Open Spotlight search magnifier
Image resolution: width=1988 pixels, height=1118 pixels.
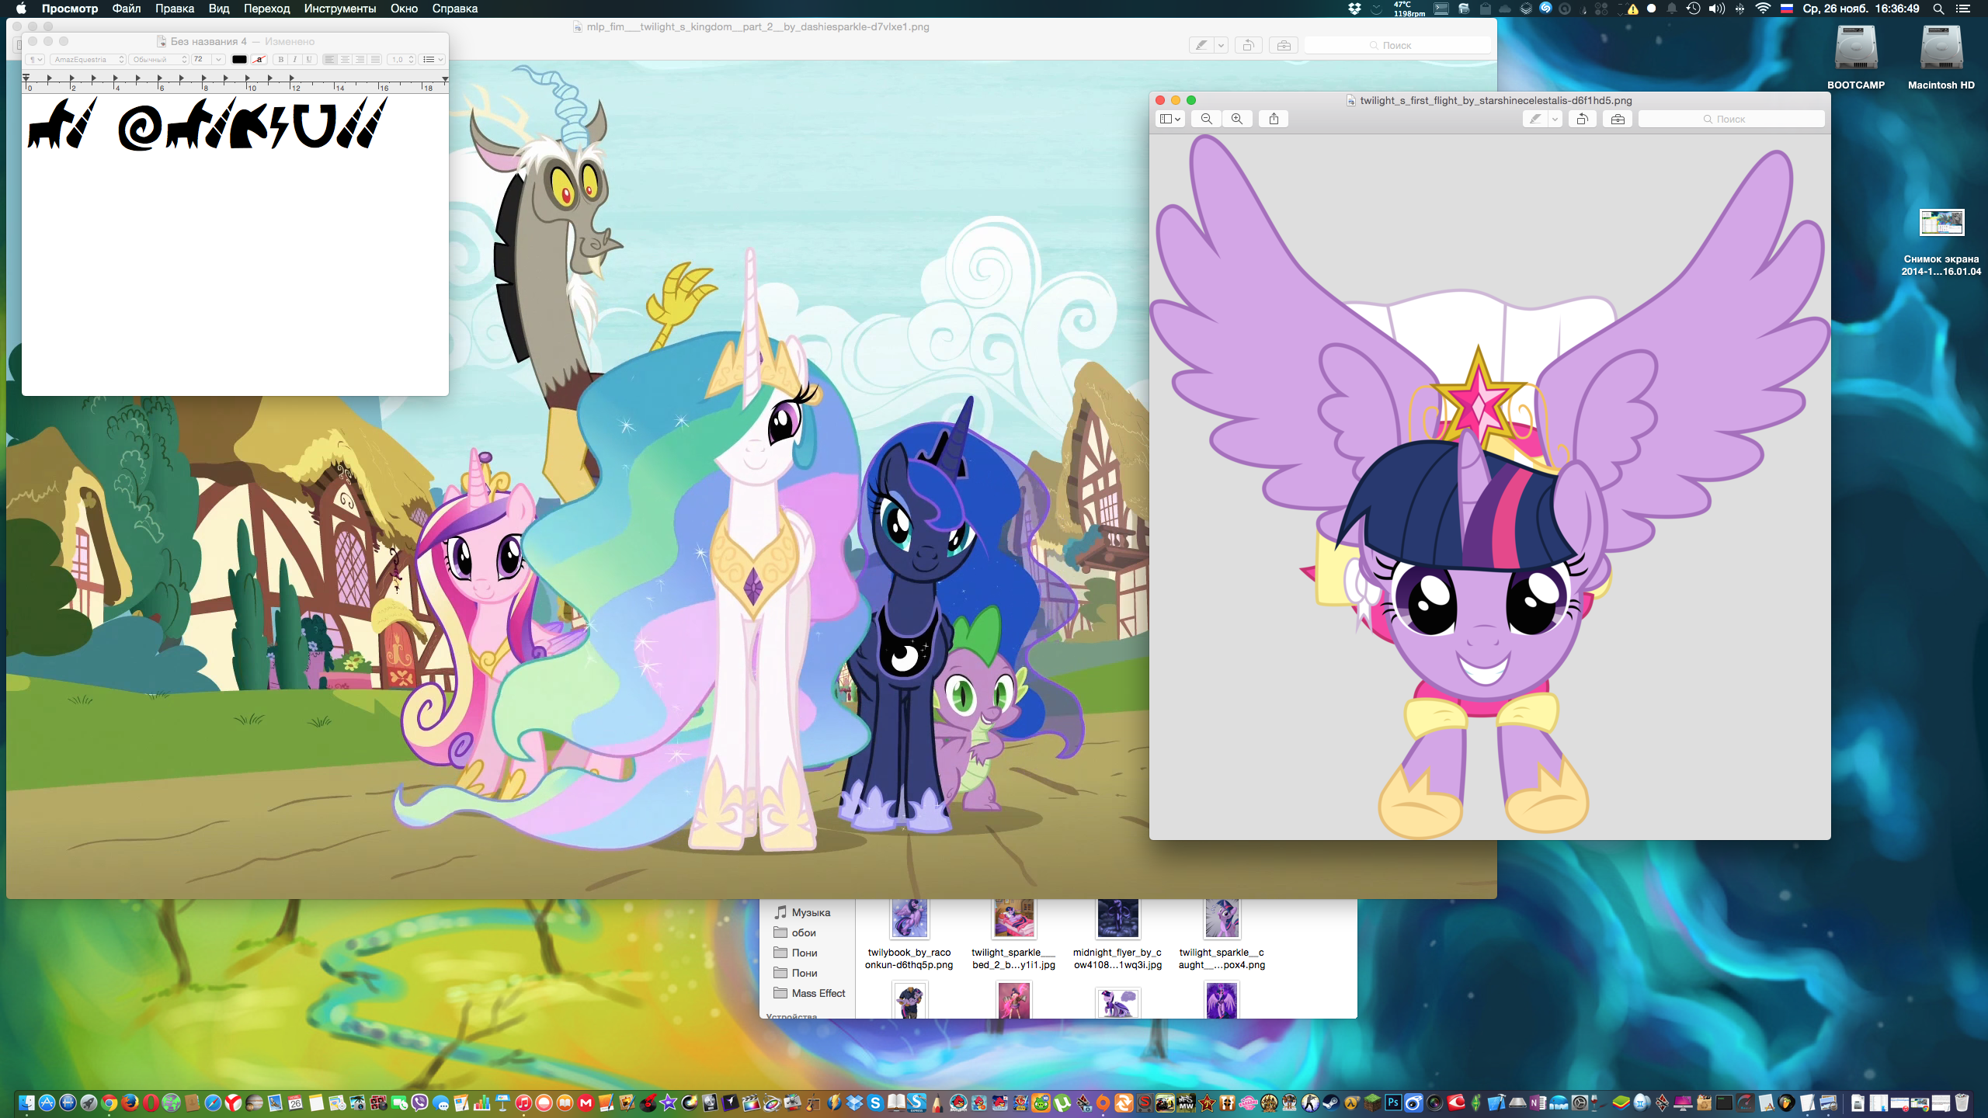(x=1938, y=9)
